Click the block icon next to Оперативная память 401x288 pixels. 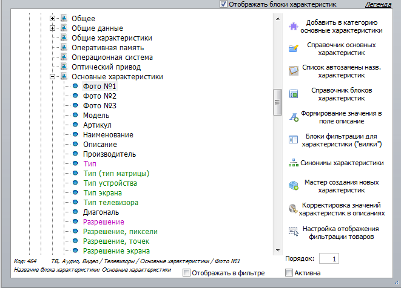tap(64, 47)
